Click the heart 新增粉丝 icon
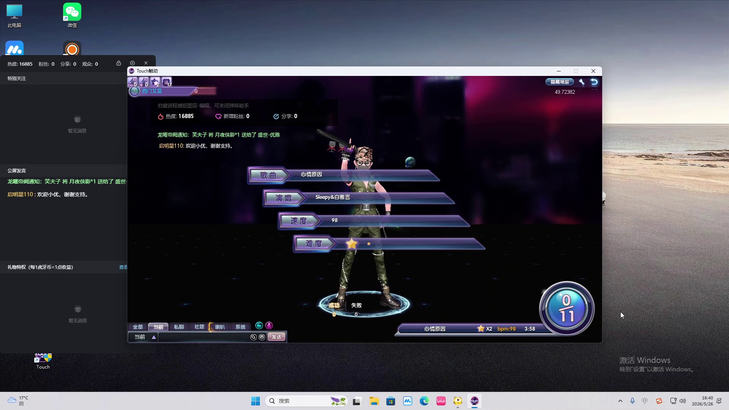Screen dimensions: 729x410 [218, 117]
